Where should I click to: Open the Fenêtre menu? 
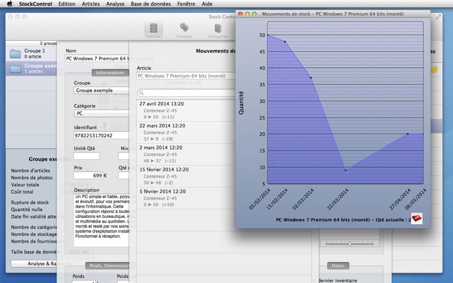click(186, 4)
